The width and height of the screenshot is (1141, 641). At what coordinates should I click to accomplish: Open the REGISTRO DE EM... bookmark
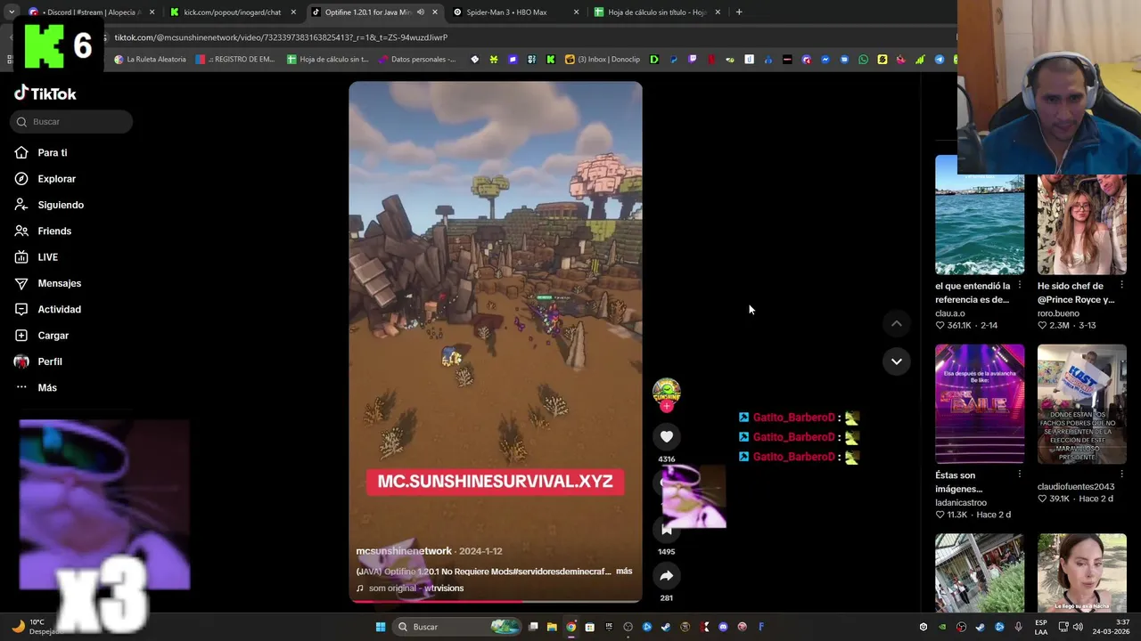[234, 60]
